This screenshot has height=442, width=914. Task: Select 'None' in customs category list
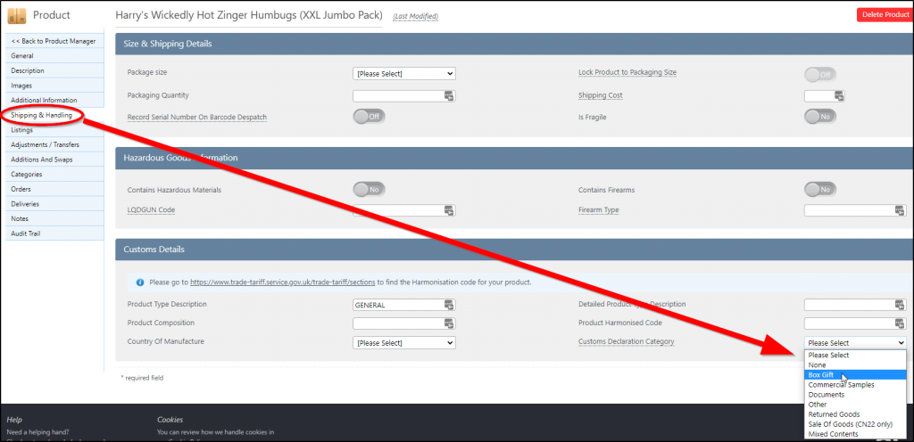[x=855, y=364]
